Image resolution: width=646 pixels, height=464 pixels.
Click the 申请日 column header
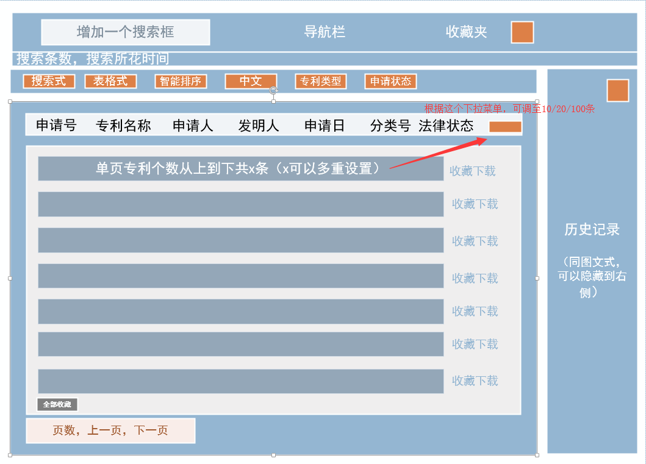pyautogui.click(x=325, y=125)
